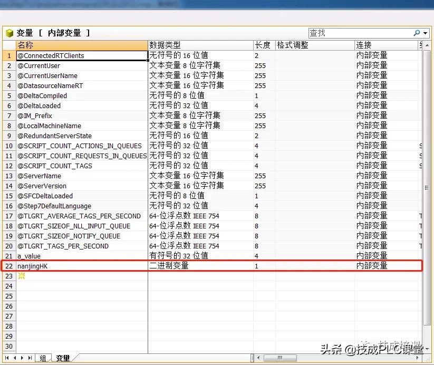Click the first-record navigation arrow at bottom left

coord(7,358)
